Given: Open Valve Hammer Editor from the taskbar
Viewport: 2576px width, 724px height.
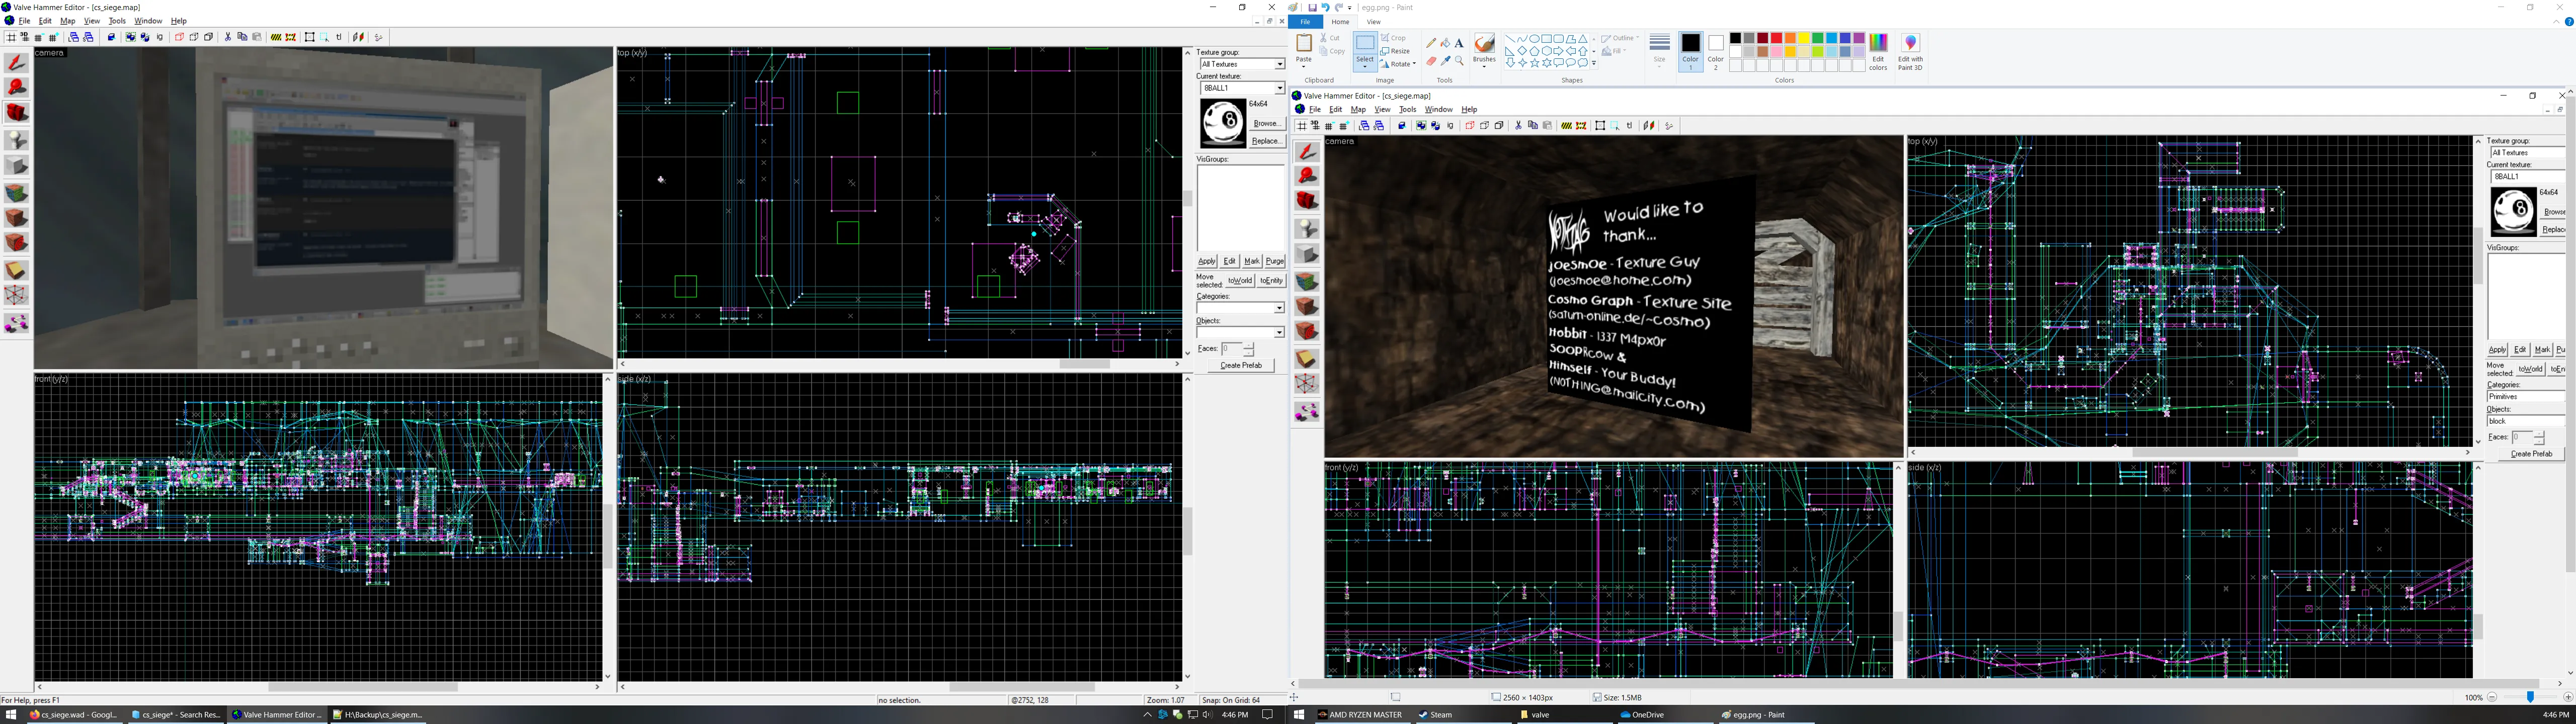Looking at the screenshot, I should point(278,715).
